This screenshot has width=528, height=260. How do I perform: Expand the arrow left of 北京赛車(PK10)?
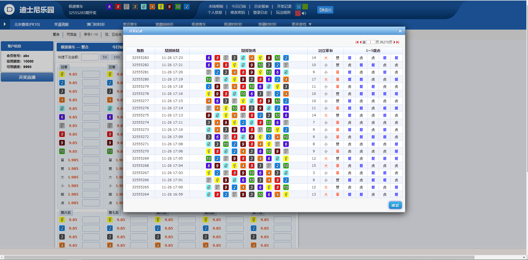click(x=5, y=24)
